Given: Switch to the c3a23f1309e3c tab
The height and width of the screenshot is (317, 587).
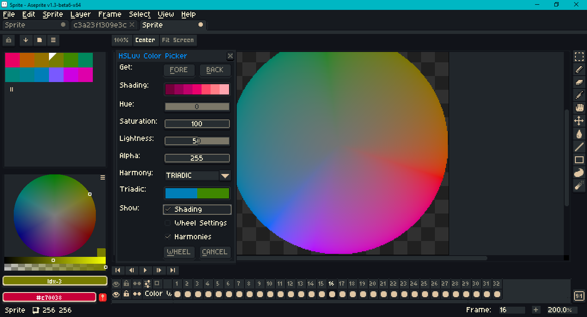Looking at the screenshot, I should pyautogui.click(x=100, y=25).
